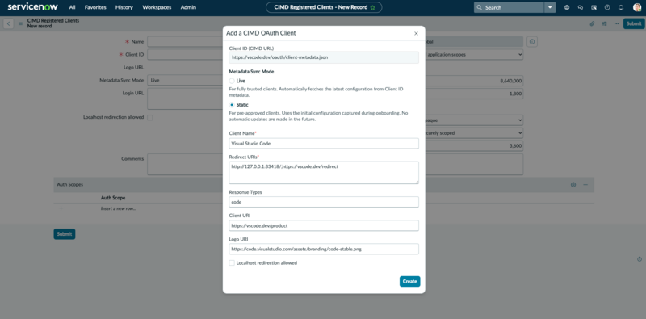Viewport: 646px width, 319px height.
Task: Click the Client ID CIMD URL field
Action: click(324, 57)
